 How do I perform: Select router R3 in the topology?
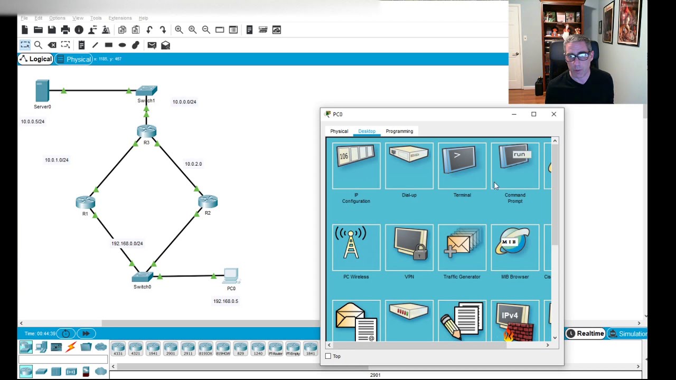click(x=146, y=131)
